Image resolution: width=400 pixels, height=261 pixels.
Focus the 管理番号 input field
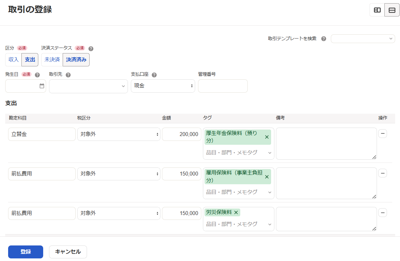point(223,86)
